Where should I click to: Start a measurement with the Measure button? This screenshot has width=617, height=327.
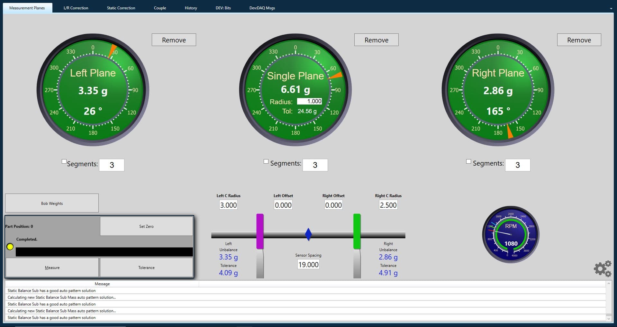pos(52,267)
